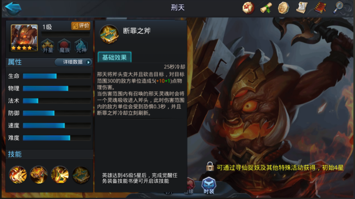Select the fourth axe skill icon
Viewport: 355px width, 199px height.
(x=81, y=175)
